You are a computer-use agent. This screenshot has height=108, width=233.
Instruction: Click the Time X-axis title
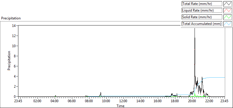(x=121, y=106)
